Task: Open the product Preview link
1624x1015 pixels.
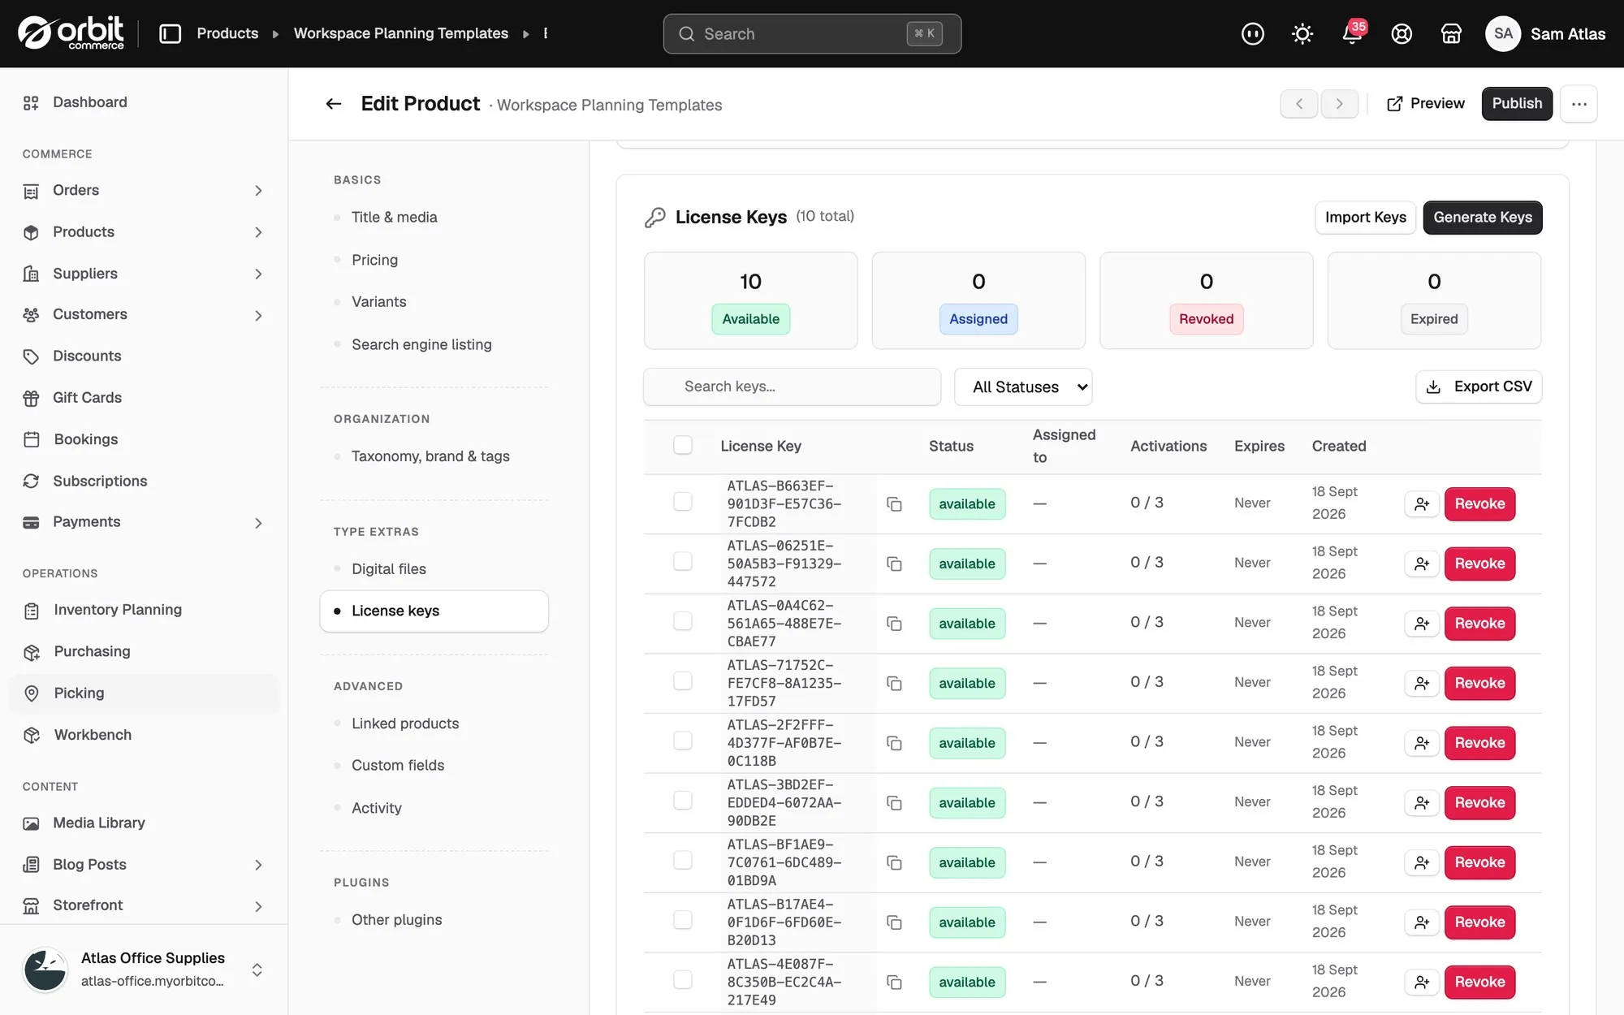Action: tap(1425, 104)
